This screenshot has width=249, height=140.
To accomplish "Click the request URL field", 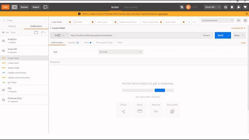I will point(134,35).
